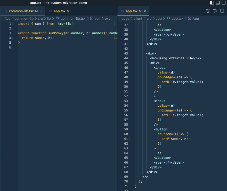Image resolution: width=227 pixels, height=191 pixels.
Task: Close the common-lib.tsx tab
Action: (x=41, y=11)
